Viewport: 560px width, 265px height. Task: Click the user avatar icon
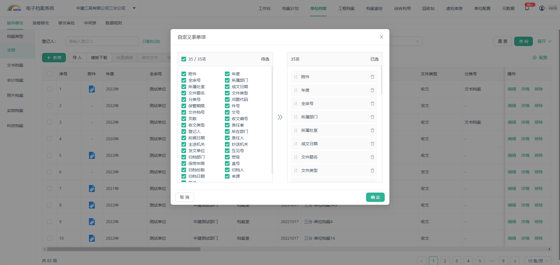point(542,8)
